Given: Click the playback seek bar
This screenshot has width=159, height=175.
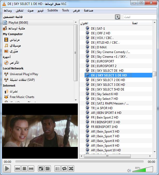Looking at the screenshot, I should coord(79,161).
